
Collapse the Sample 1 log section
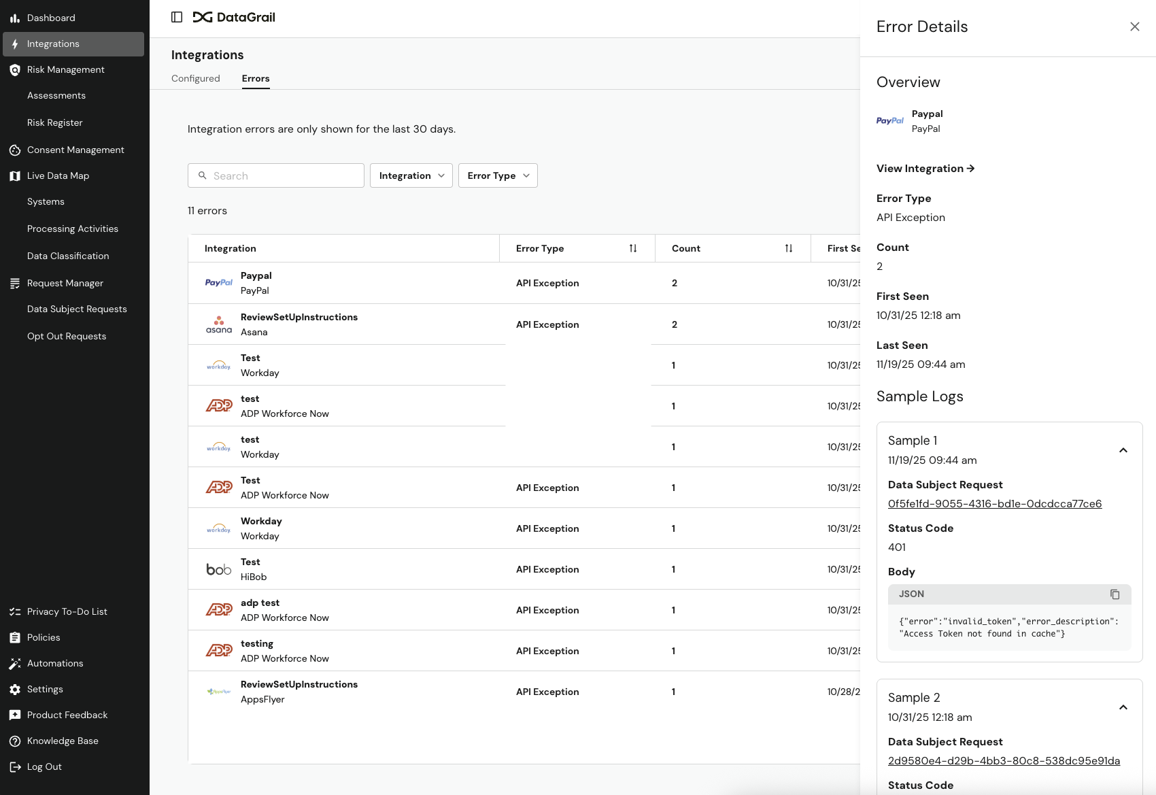coord(1123,450)
